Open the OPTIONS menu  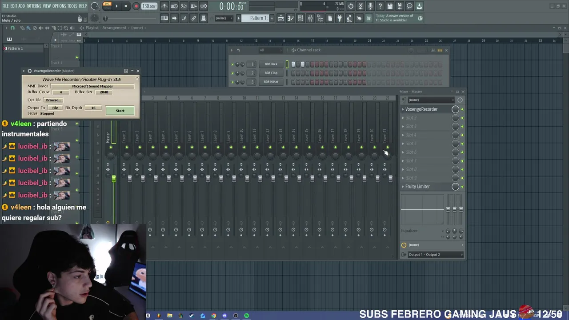click(59, 6)
